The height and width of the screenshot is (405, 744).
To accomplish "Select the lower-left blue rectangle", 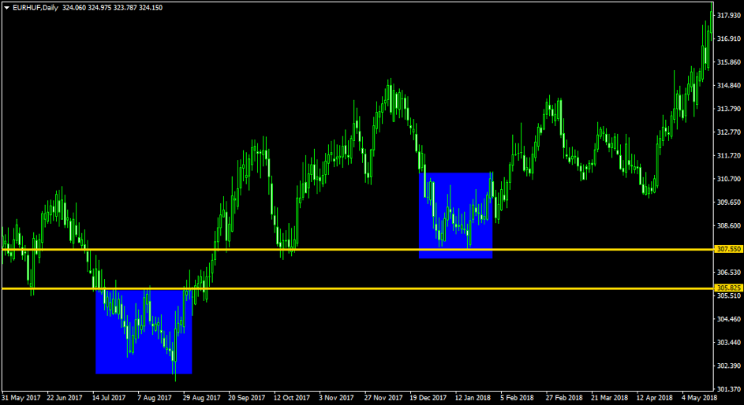I will [x=144, y=332].
